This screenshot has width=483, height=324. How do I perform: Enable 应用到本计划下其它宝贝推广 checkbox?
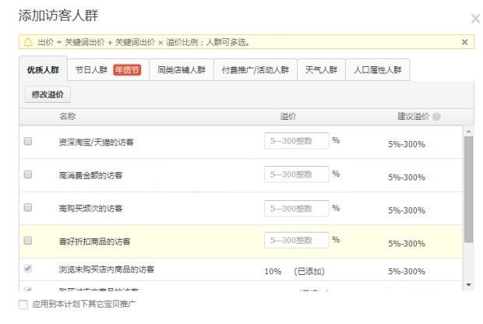tap(23, 304)
